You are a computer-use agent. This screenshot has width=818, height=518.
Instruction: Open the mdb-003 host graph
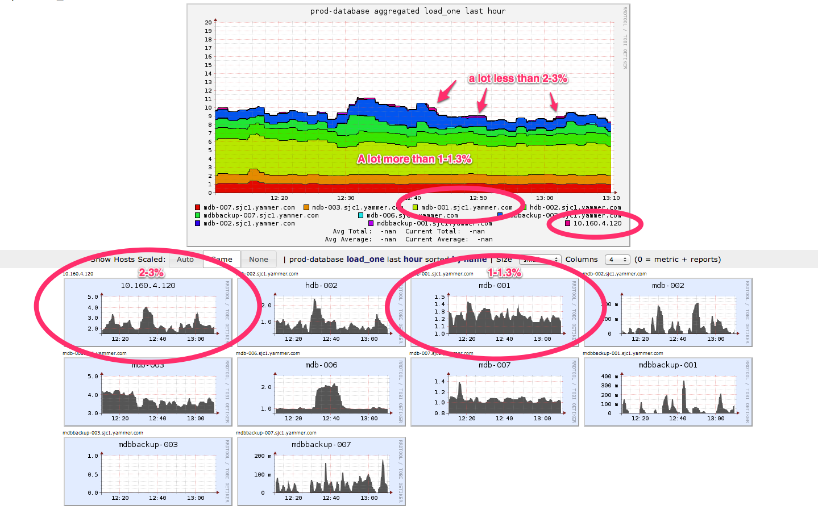[x=148, y=392]
